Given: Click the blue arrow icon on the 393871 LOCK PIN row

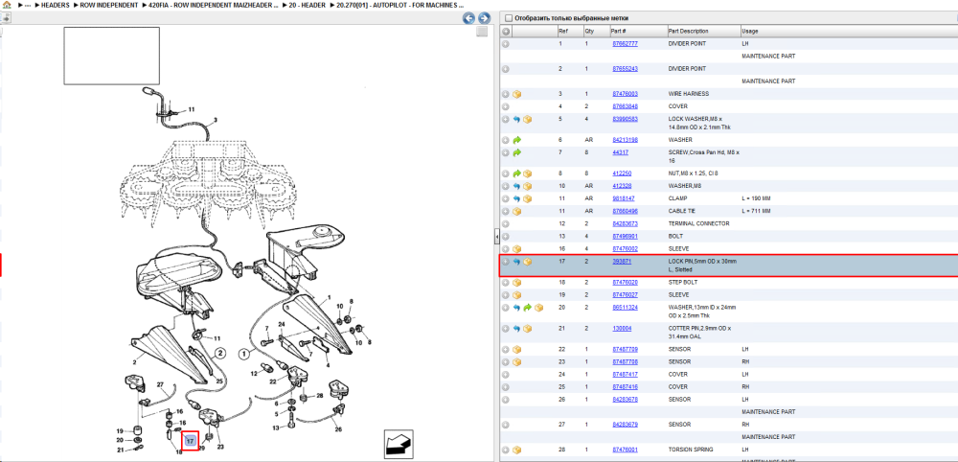Looking at the screenshot, I should coord(516,262).
